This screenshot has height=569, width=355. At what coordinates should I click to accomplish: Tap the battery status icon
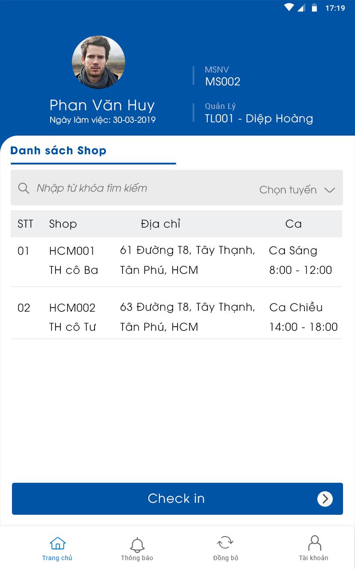tap(315, 8)
